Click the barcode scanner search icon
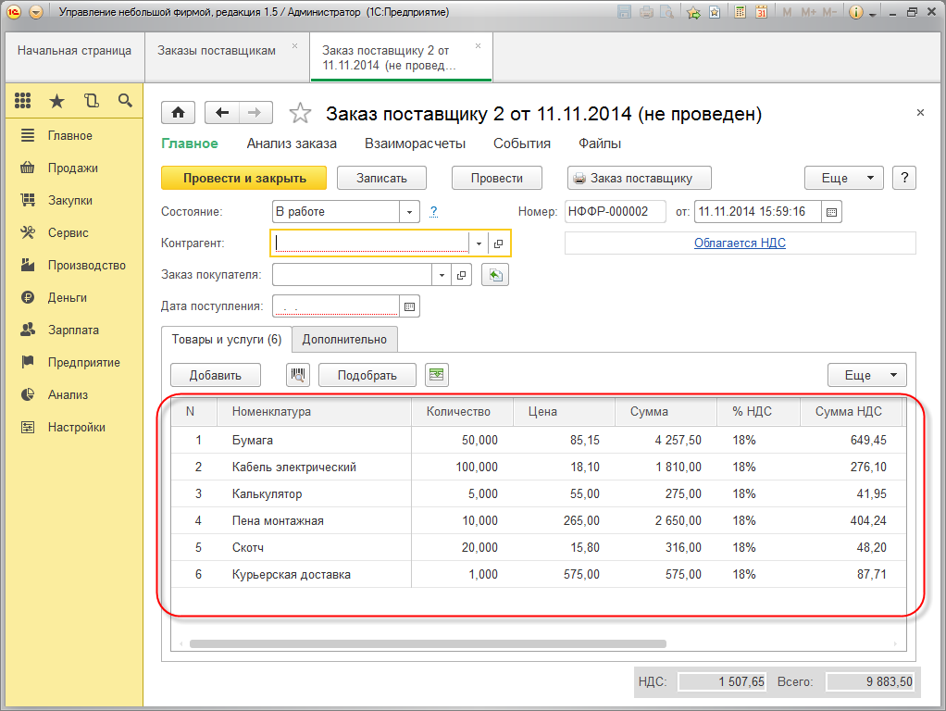Screen dimensions: 946x711 (x=298, y=375)
